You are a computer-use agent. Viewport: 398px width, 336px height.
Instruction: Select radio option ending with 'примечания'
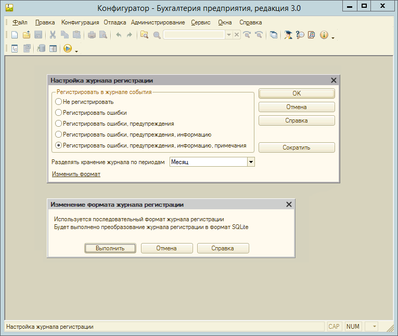point(59,145)
